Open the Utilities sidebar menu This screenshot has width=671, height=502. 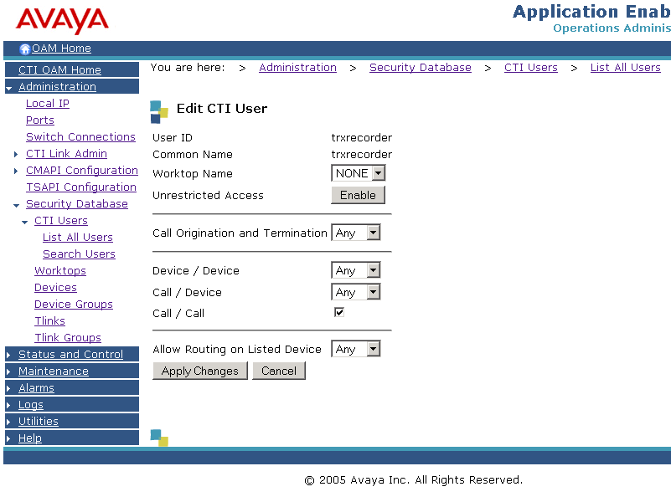(38, 421)
